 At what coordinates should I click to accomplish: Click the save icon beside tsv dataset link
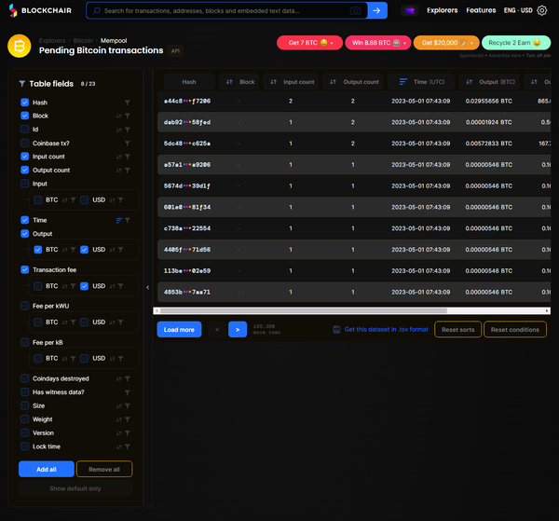click(x=336, y=330)
